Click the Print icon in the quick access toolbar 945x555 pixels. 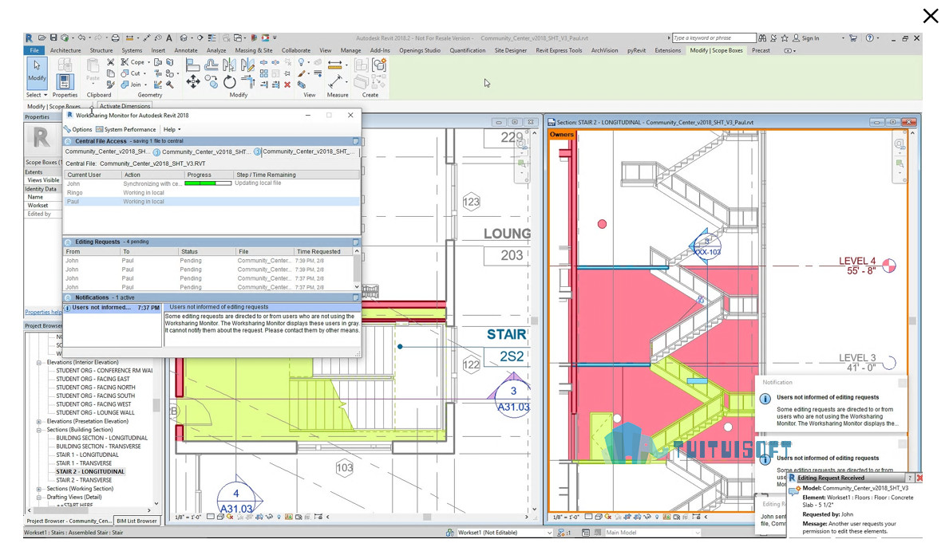coord(115,38)
